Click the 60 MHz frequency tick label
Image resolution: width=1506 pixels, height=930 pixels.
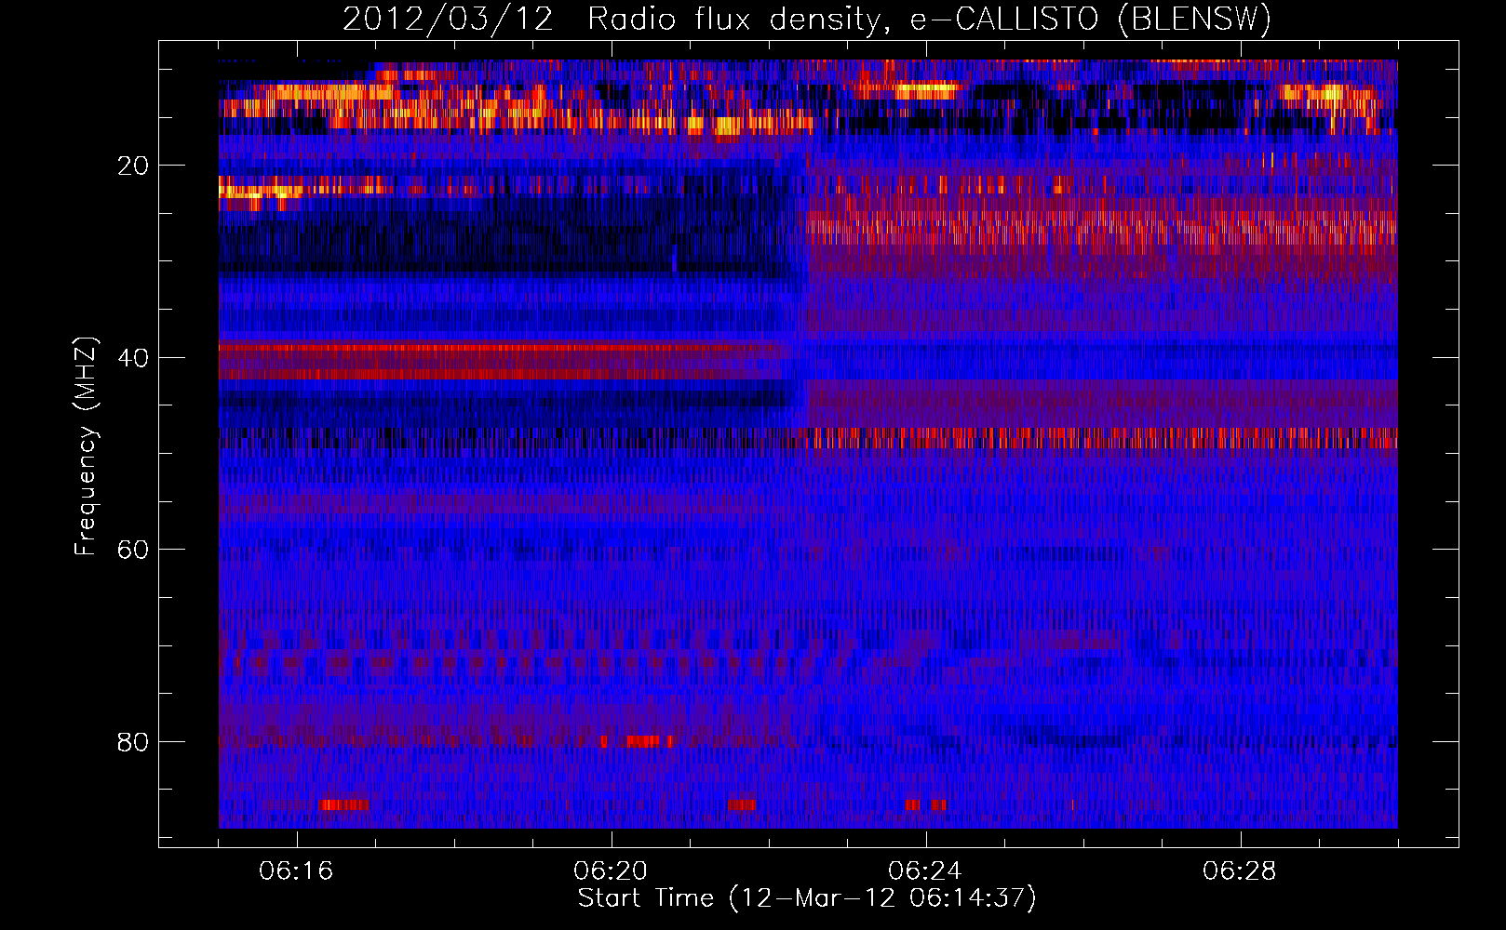133,550
